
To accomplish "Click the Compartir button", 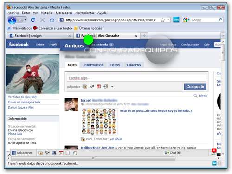I will 195,87.
